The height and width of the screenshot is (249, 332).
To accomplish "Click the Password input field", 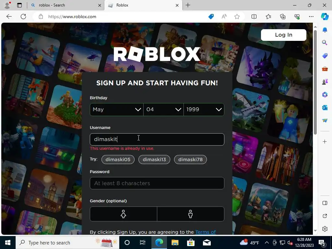I will [x=157, y=183].
